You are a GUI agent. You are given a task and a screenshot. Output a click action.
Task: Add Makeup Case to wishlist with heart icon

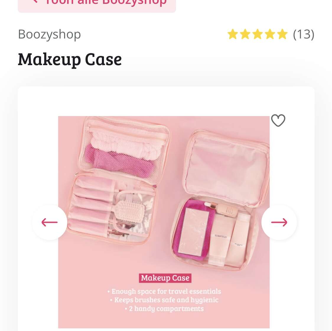278,120
